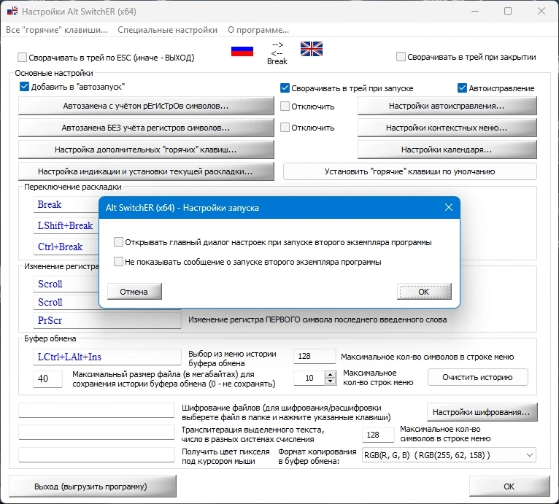
Task: Check Отключить next to case-sensitive autoreplace
Action: (x=285, y=106)
